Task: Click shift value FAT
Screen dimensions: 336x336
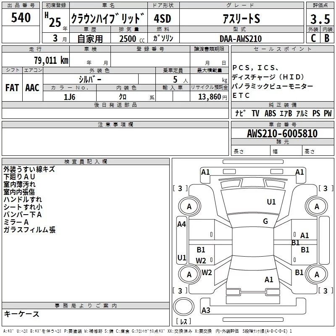Action: [12, 88]
